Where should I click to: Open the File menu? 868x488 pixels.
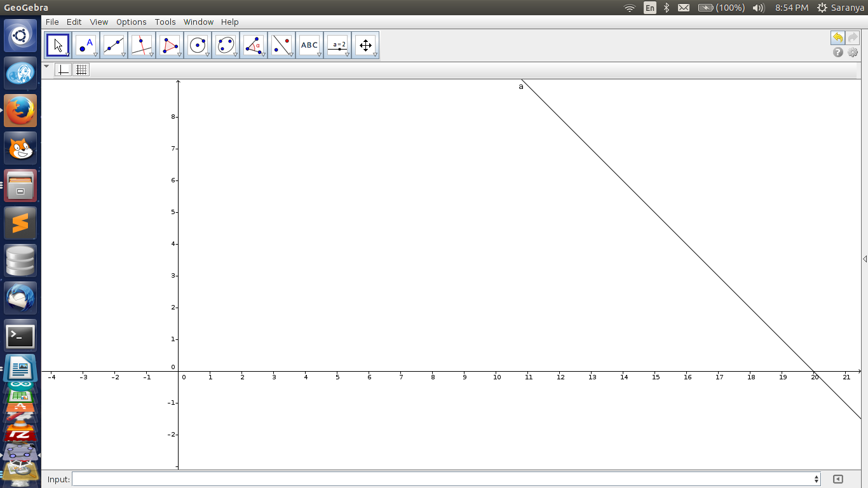(x=52, y=22)
